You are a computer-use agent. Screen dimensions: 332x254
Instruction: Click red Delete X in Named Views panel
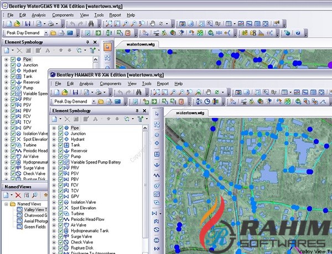click(x=18, y=195)
